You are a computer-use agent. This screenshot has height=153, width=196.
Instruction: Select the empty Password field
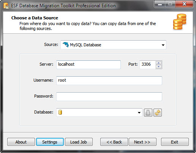point(109,96)
